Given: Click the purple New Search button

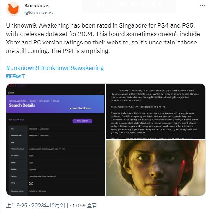Looking at the screenshot, I should 82,121.
